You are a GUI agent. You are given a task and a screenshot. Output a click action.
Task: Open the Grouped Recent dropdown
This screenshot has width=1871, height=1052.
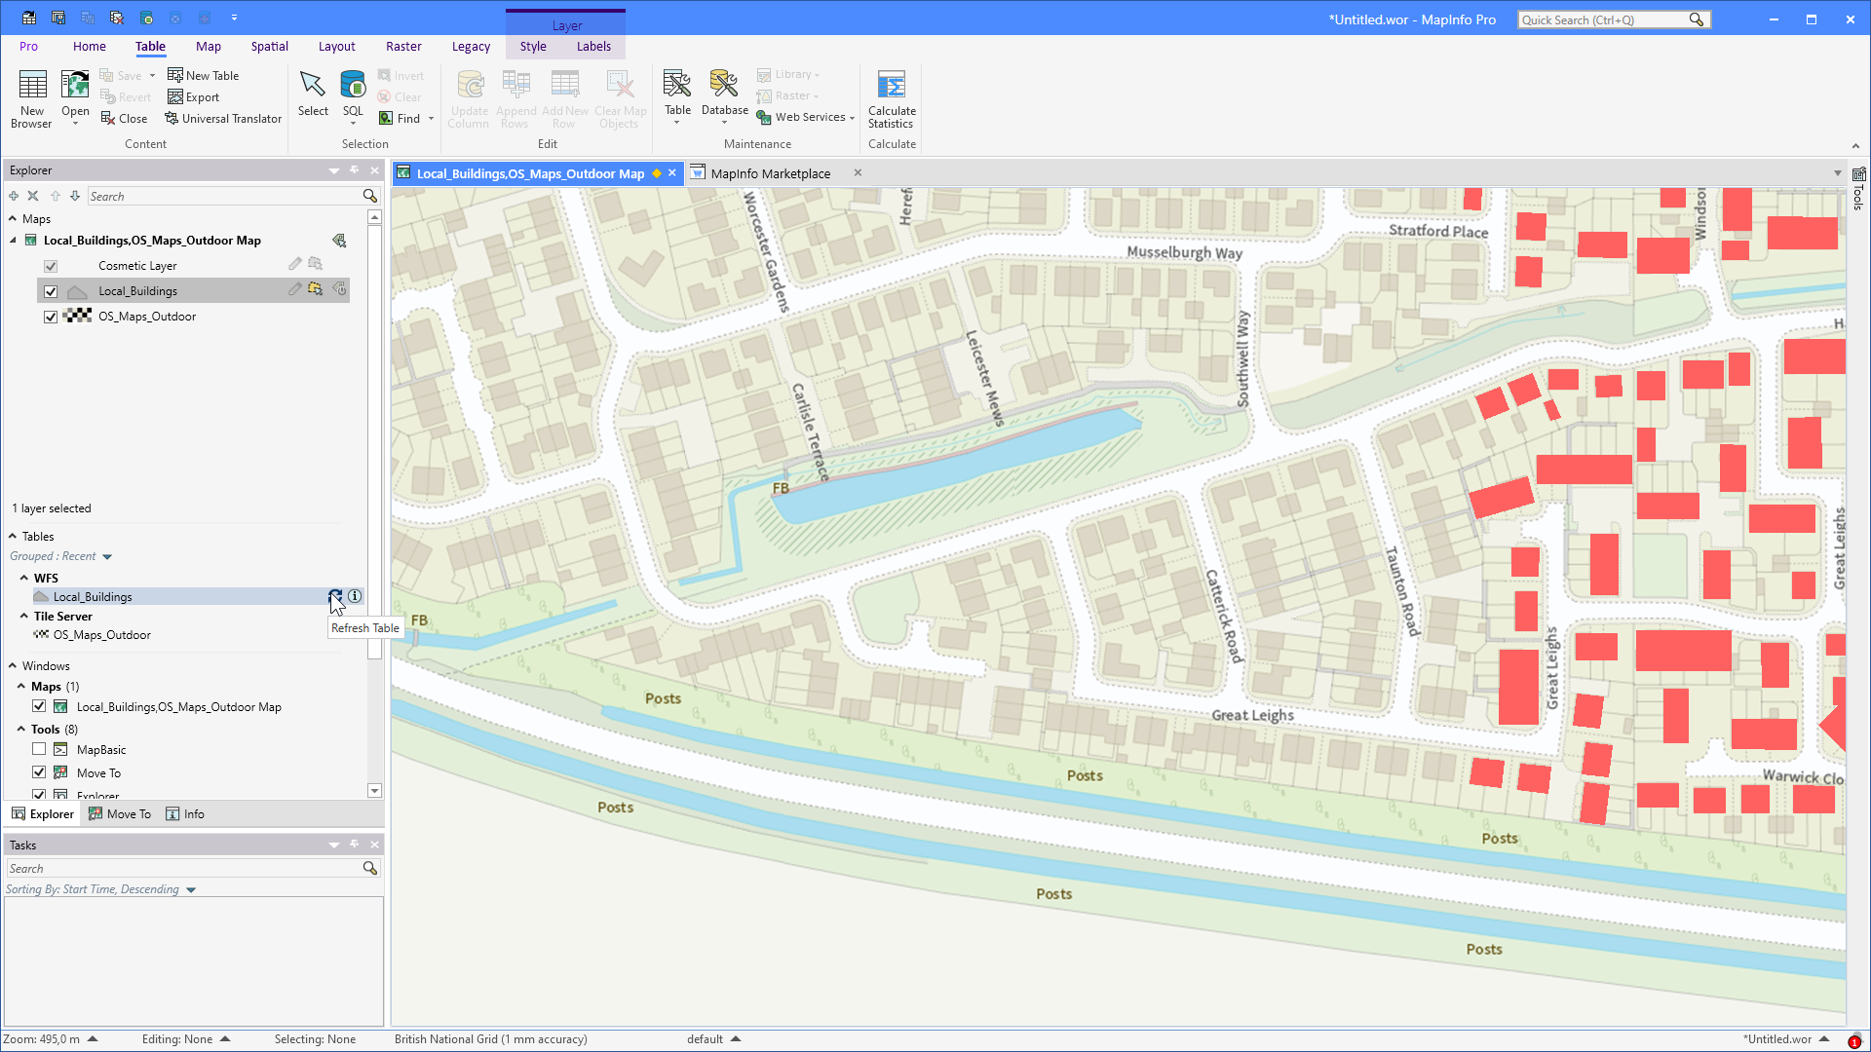[x=105, y=555]
